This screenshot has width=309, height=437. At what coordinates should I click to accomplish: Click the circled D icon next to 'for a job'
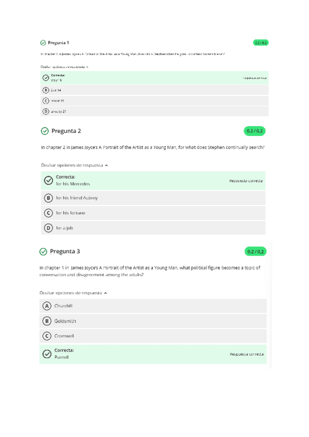pos(49,227)
